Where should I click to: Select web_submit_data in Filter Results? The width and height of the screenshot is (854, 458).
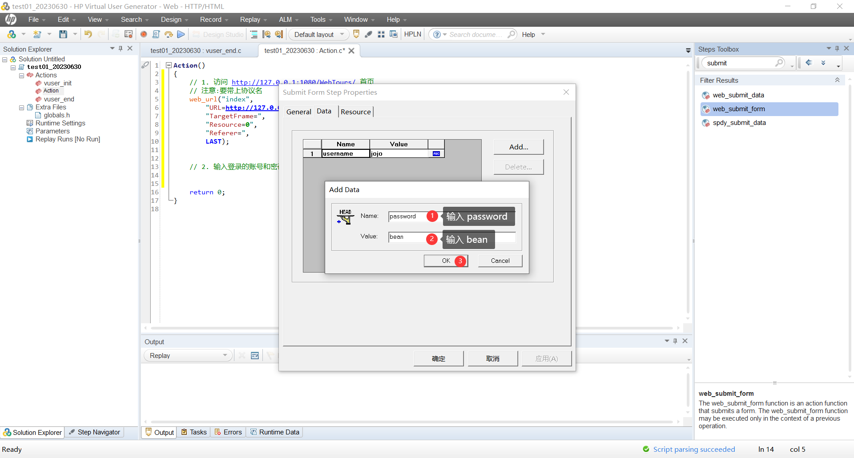click(738, 95)
